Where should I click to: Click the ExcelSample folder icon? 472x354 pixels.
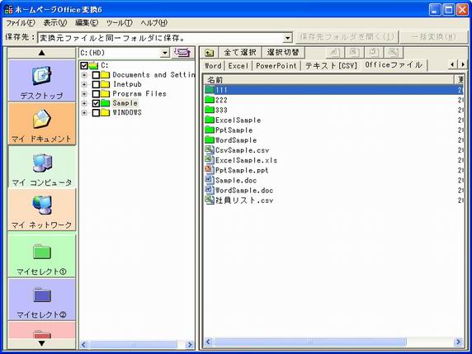pyautogui.click(x=210, y=120)
